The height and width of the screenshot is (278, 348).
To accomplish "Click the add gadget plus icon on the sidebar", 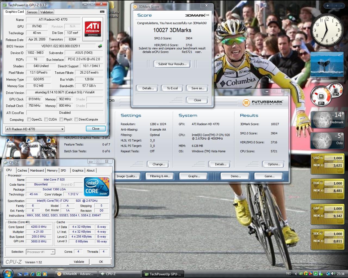I will [328, 6].
